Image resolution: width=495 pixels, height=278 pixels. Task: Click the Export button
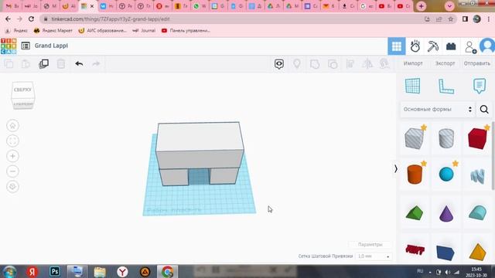pos(445,63)
